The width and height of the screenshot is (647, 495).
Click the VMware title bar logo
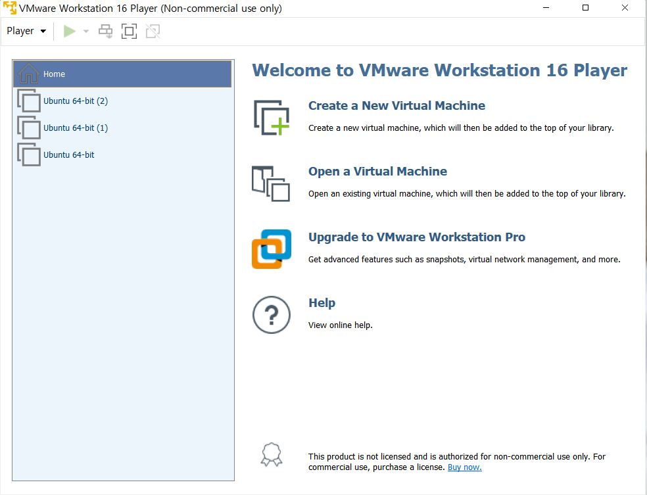pos(9,8)
